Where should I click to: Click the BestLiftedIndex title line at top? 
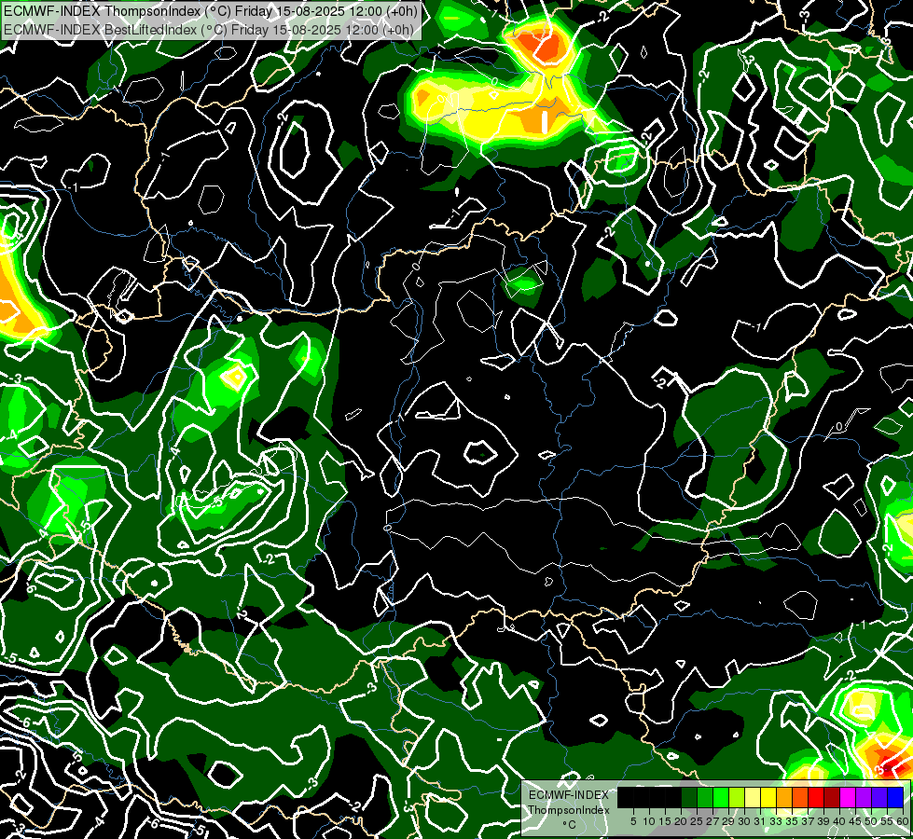click(209, 29)
